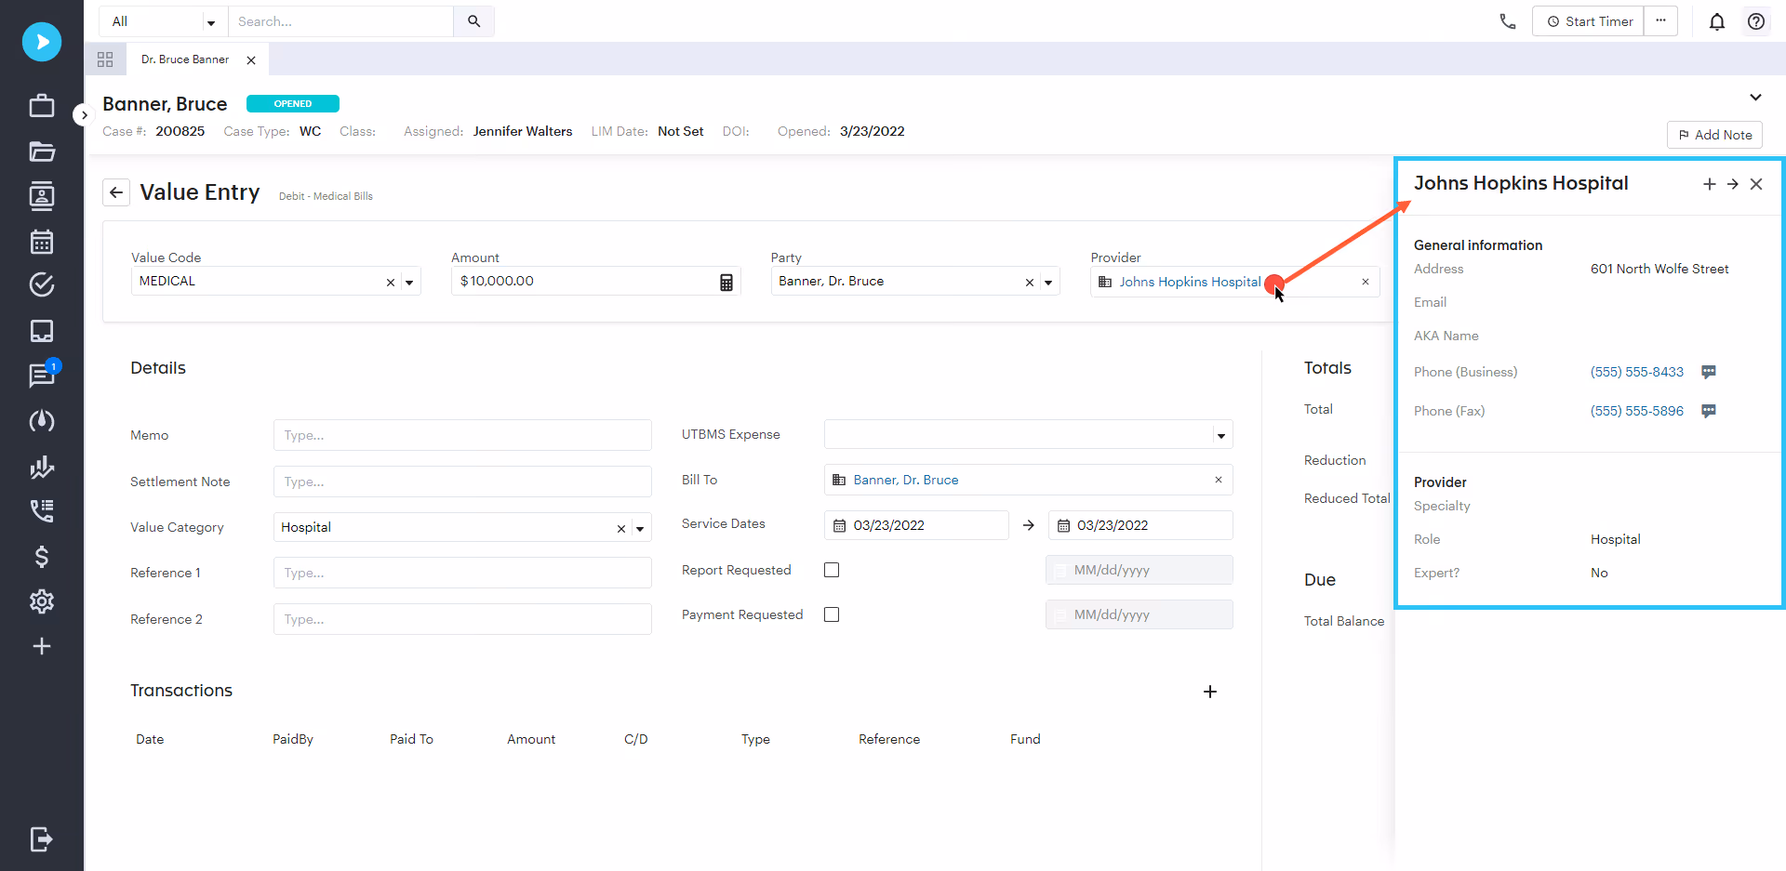Open the folder documents icon in sidebar
This screenshot has height=871, width=1786.
click(x=42, y=151)
